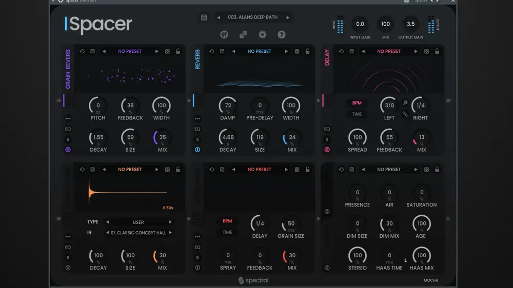Screen dimensions: 513x288
Task: Randomize the Reverb module
Action: (x=297, y=51)
